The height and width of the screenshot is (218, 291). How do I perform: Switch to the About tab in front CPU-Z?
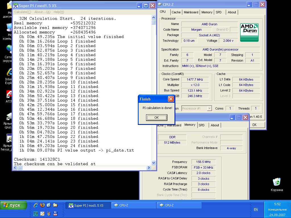click(x=232, y=12)
